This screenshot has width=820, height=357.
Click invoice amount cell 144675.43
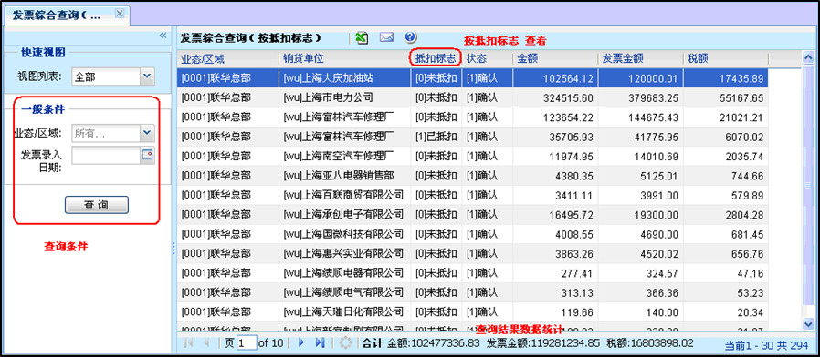[641, 117]
